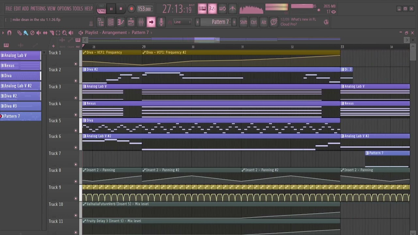418x235 pixels.
Task: Click the playlist vertical scrollbar thumb
Action: pos(412,55)
